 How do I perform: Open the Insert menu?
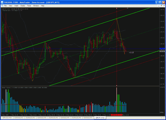coord(16,6)
